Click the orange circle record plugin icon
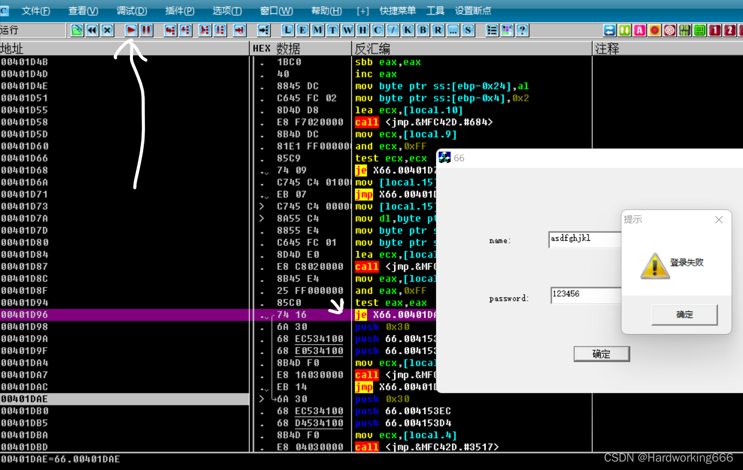 tap(655, 30)
